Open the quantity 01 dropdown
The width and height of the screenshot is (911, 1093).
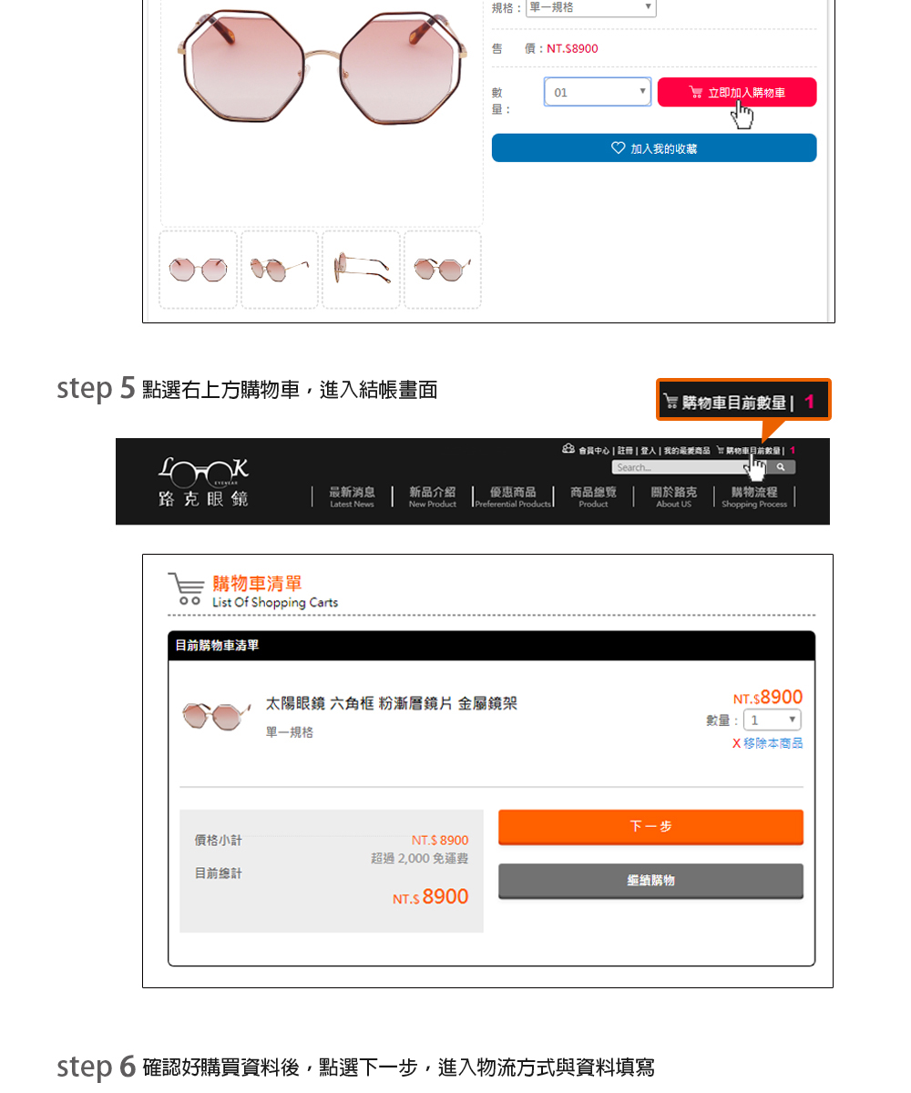[598, 92]
